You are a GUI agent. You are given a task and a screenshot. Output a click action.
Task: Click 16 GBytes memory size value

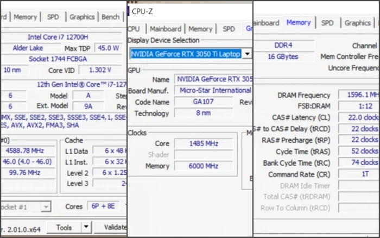[283, 57]
